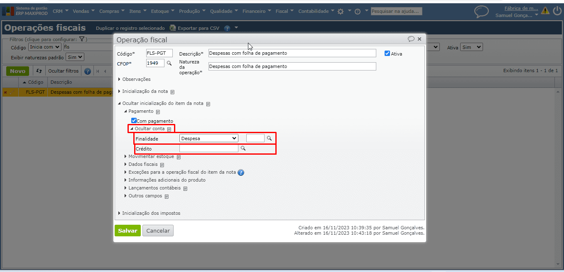This screenshot has height=272, width=564.
Task: Click the CFOP search magnifier icon
Action: point(169,63)
